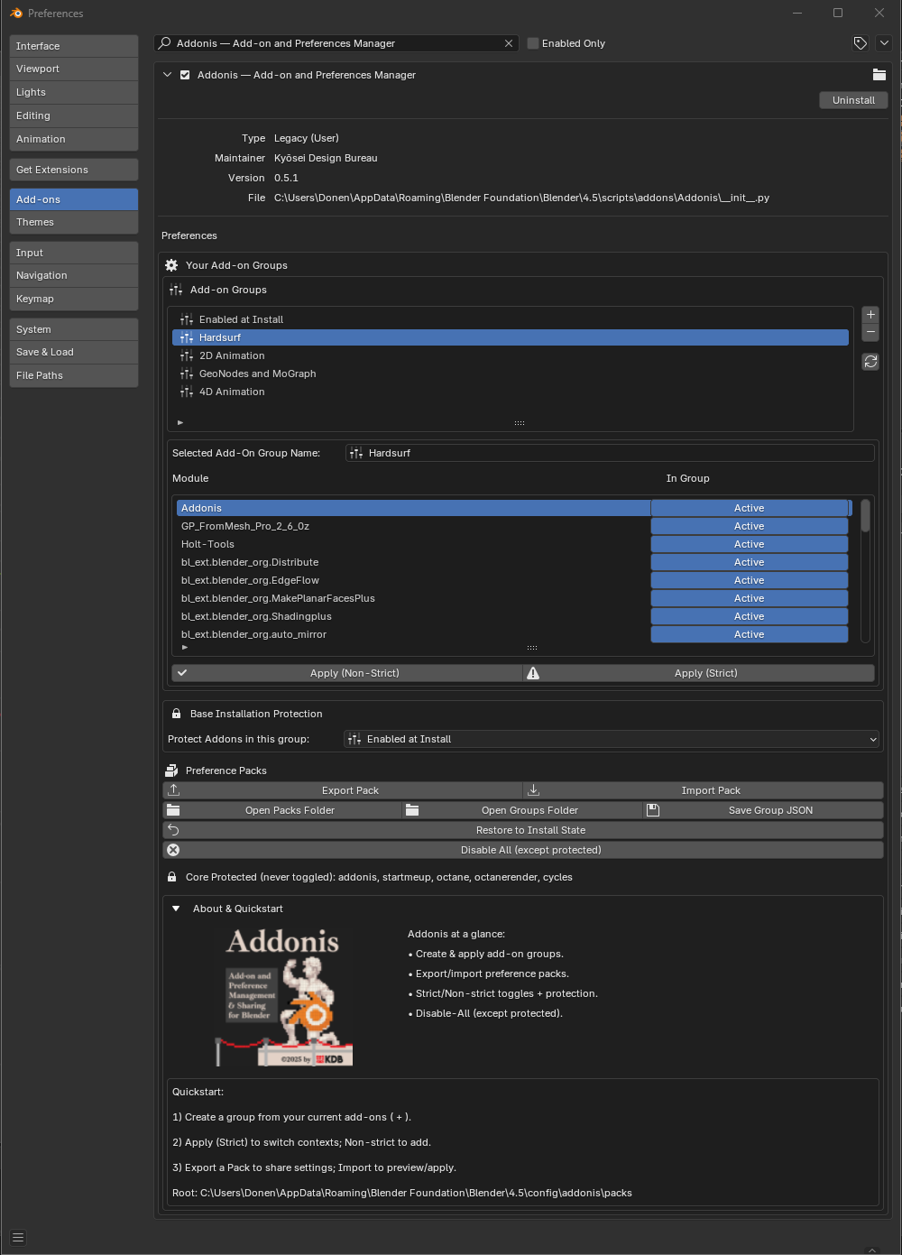
Task: Switch to Viewport preferences
Action: tap(74, 69)
